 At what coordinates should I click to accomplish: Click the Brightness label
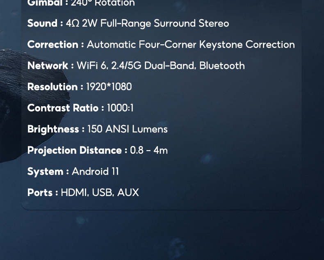pyautogui.click(x=53, y=129)
